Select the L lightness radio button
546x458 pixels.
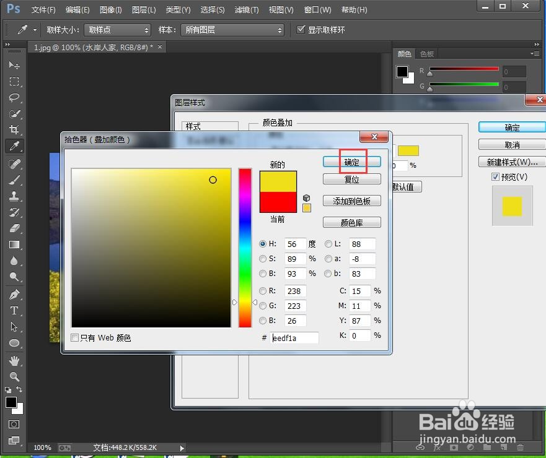[x=328, y=244]
